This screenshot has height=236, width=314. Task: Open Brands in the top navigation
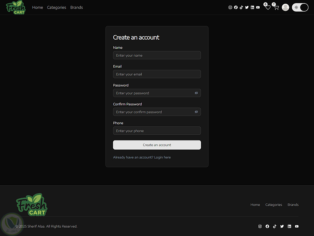(x=77, y=8)
